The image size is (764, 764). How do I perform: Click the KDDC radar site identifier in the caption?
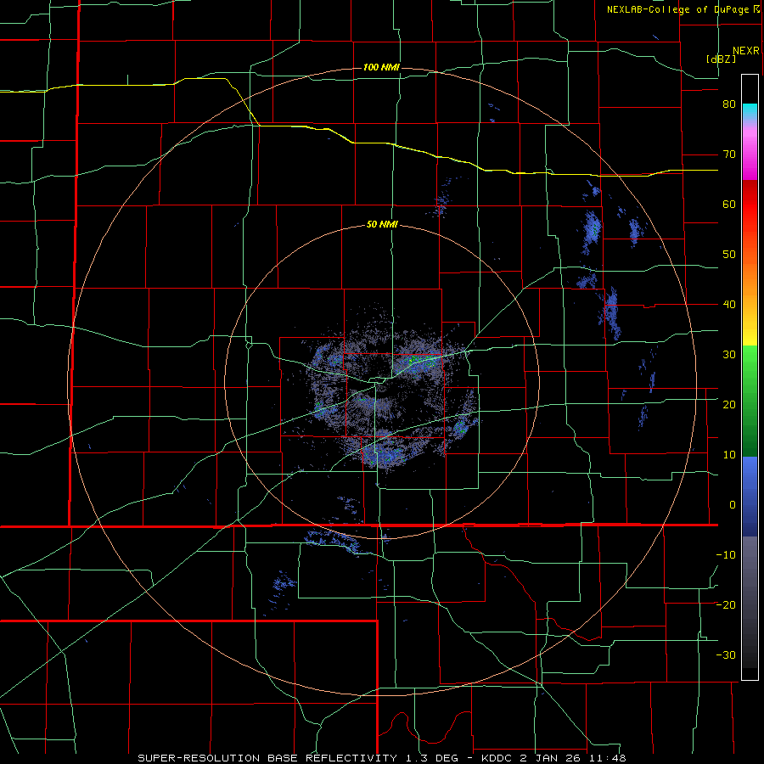pyautogui.click(x=498, y=758)
